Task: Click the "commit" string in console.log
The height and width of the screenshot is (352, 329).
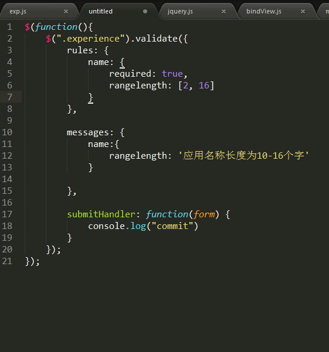Action: tap(172, 226)
